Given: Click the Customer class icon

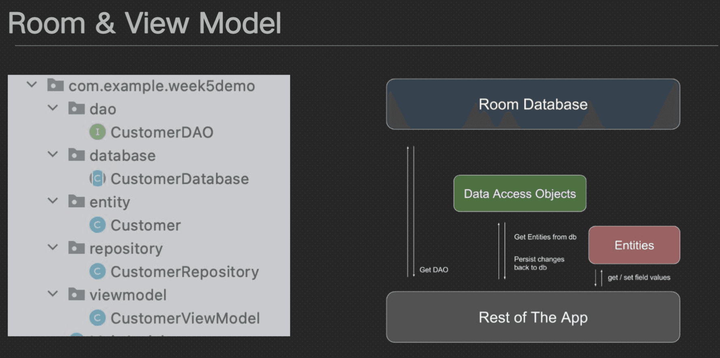Looking at the screenshot, I should click(97, 225).
